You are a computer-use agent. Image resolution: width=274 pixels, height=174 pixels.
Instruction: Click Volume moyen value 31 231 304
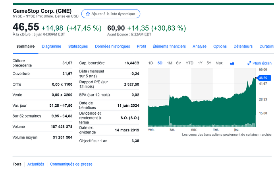pos(63,137)
